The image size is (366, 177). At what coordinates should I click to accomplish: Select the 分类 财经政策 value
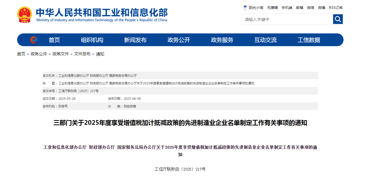pos(130,106)
